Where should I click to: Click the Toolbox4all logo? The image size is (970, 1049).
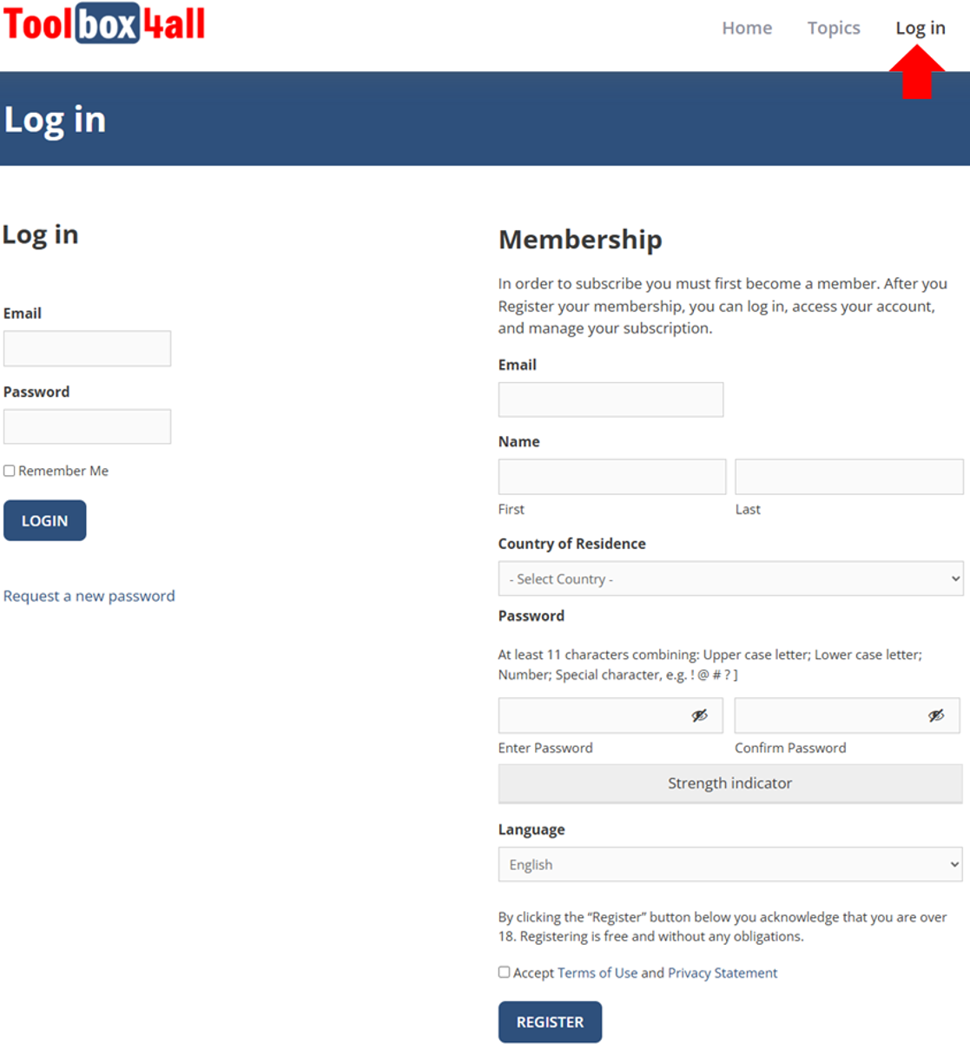pos(104,23)
